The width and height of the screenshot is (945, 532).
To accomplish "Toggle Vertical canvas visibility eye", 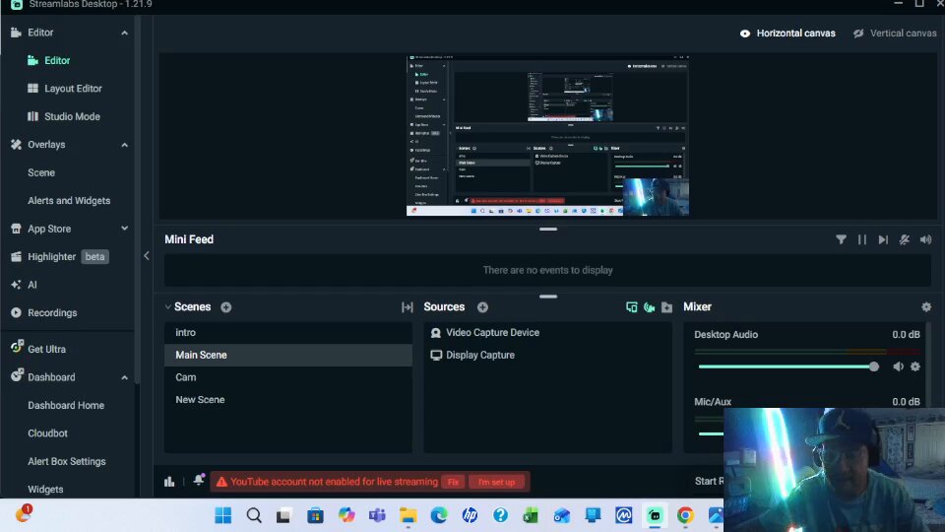I will pyautogui.click(x=858, y=33).
